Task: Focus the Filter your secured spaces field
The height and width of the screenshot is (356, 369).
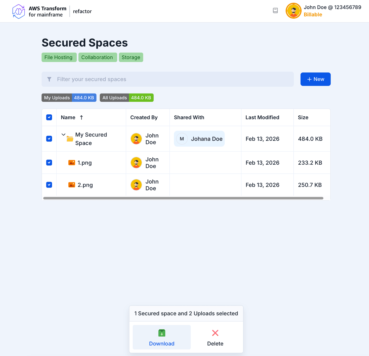Action: pos(171,79)
